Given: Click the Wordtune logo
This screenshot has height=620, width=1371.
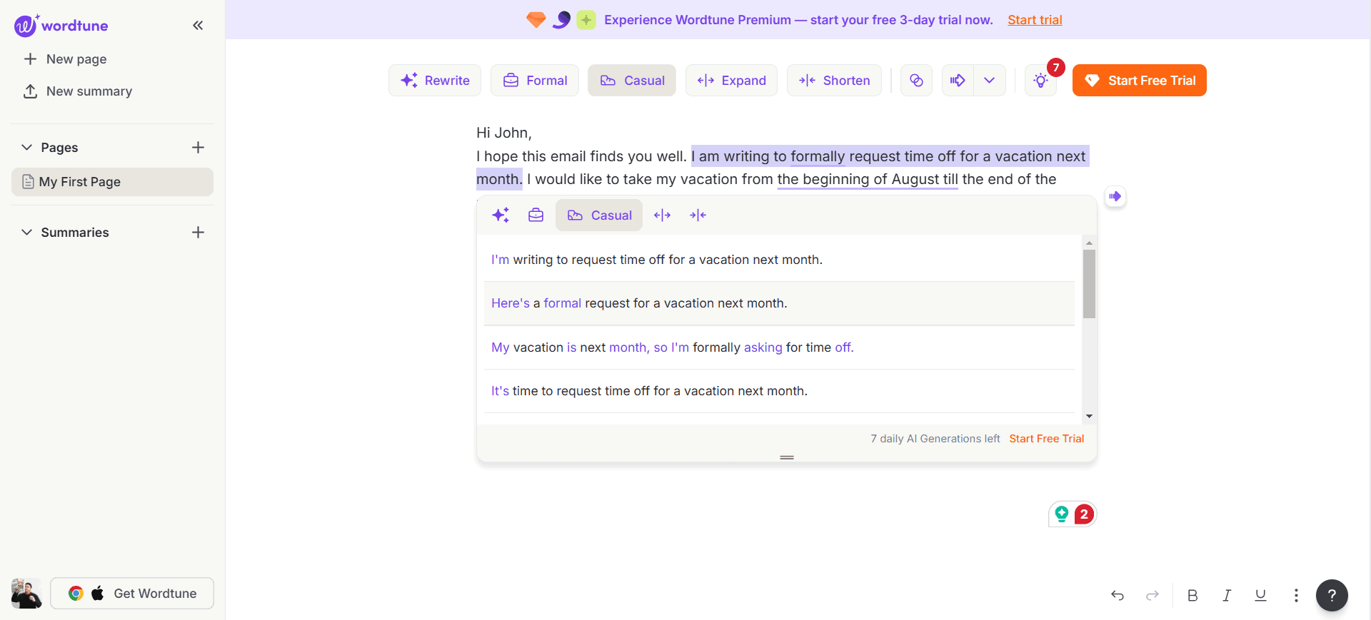Looking at the screenshot, I should (61, 25).
